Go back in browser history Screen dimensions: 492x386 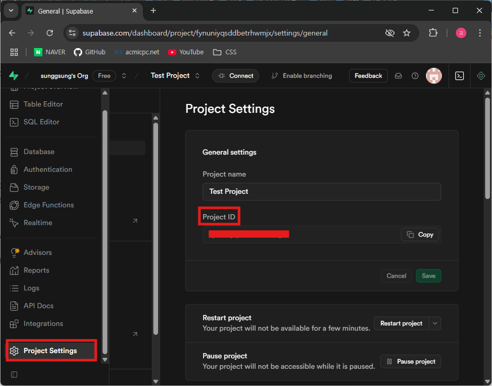[x=12, y=33]
